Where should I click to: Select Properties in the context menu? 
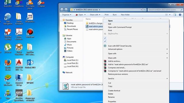(136, 102)
